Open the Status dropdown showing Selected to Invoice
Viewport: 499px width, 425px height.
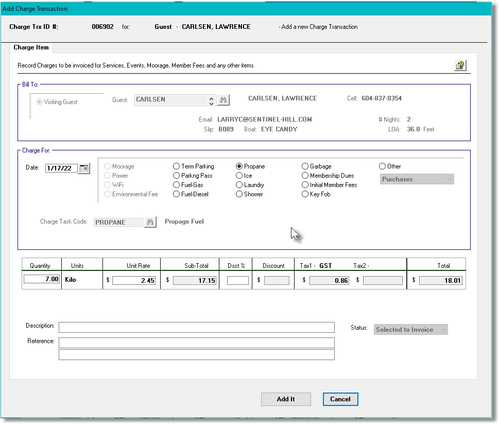(410, 329)
